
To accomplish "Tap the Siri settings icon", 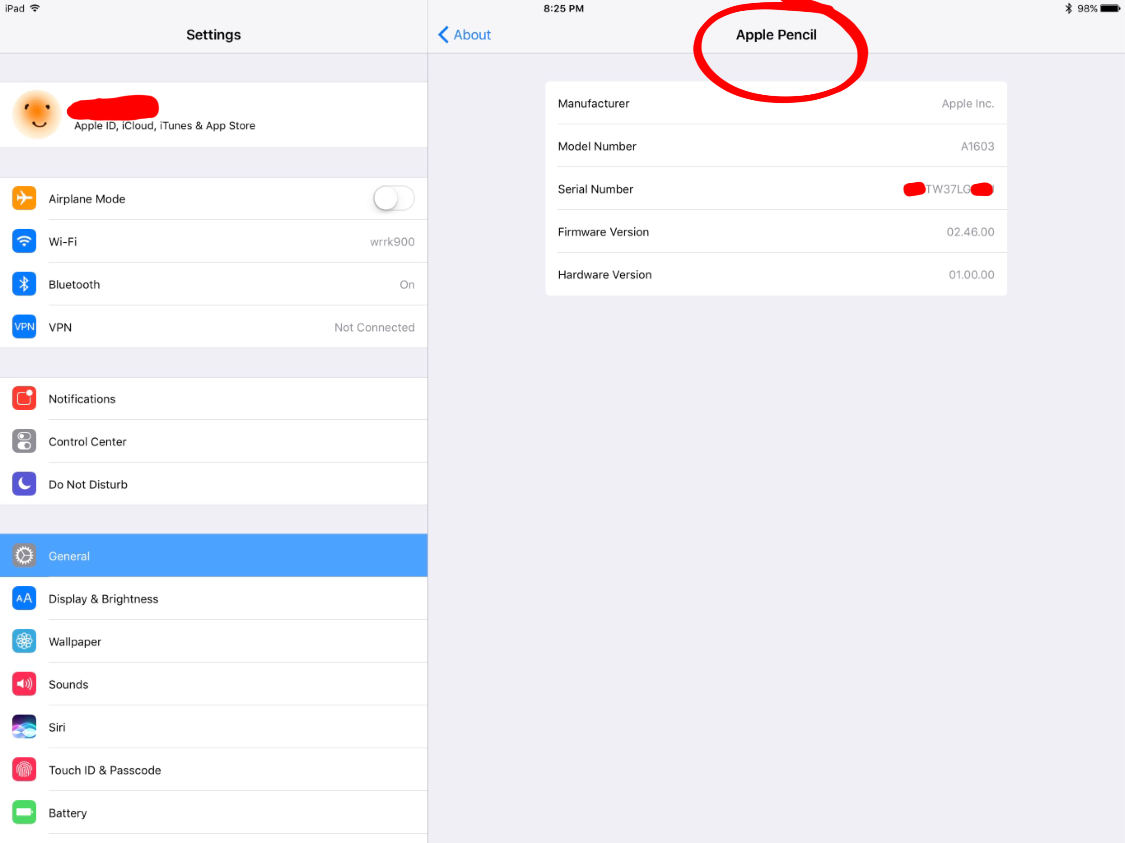I will click(x=24, y=726).
